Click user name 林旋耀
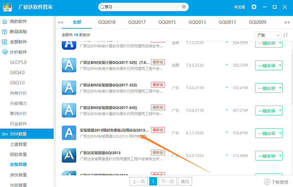Image resolution: width=293 pixels, height=187 pixels. [239, 7]
